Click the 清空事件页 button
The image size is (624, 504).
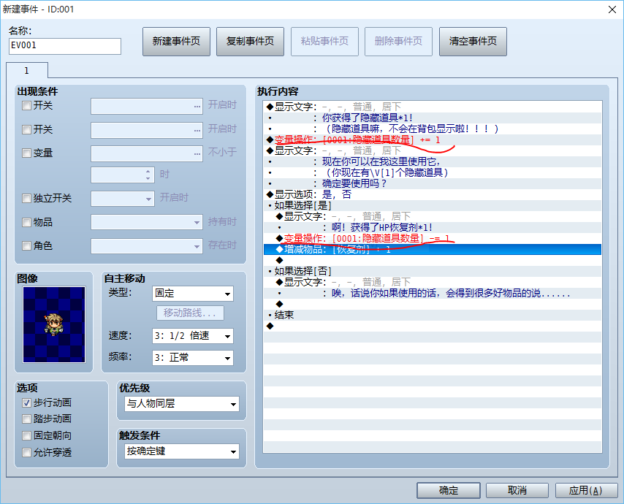(x=473, y=42)
